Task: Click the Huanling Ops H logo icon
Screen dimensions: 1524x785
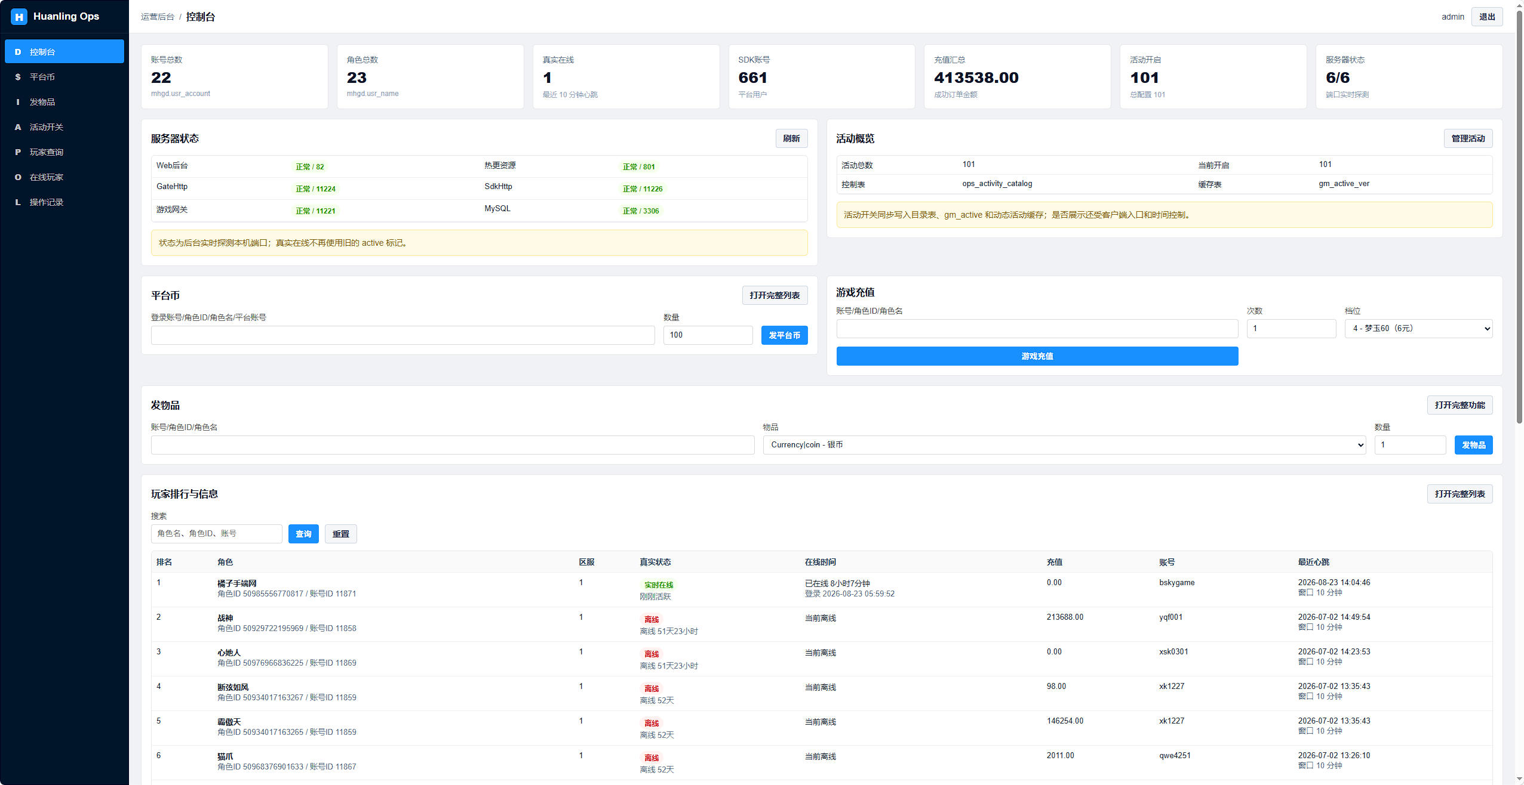Action: point(19,17)
